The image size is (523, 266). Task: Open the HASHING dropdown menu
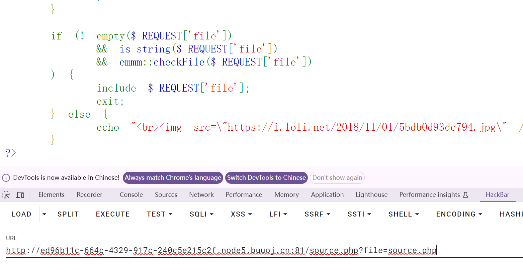(x=511, y=214)
